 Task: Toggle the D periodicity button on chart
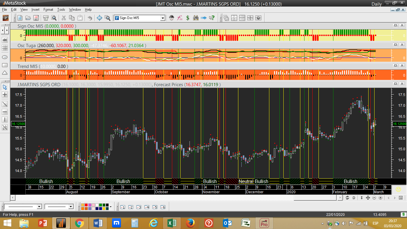click(354, 198)
